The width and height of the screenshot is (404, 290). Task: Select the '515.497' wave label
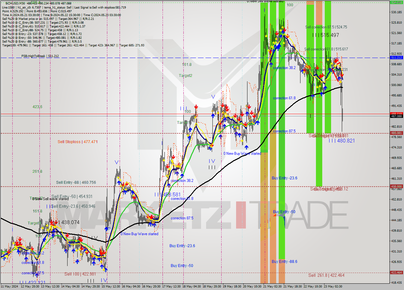(330, 35)
